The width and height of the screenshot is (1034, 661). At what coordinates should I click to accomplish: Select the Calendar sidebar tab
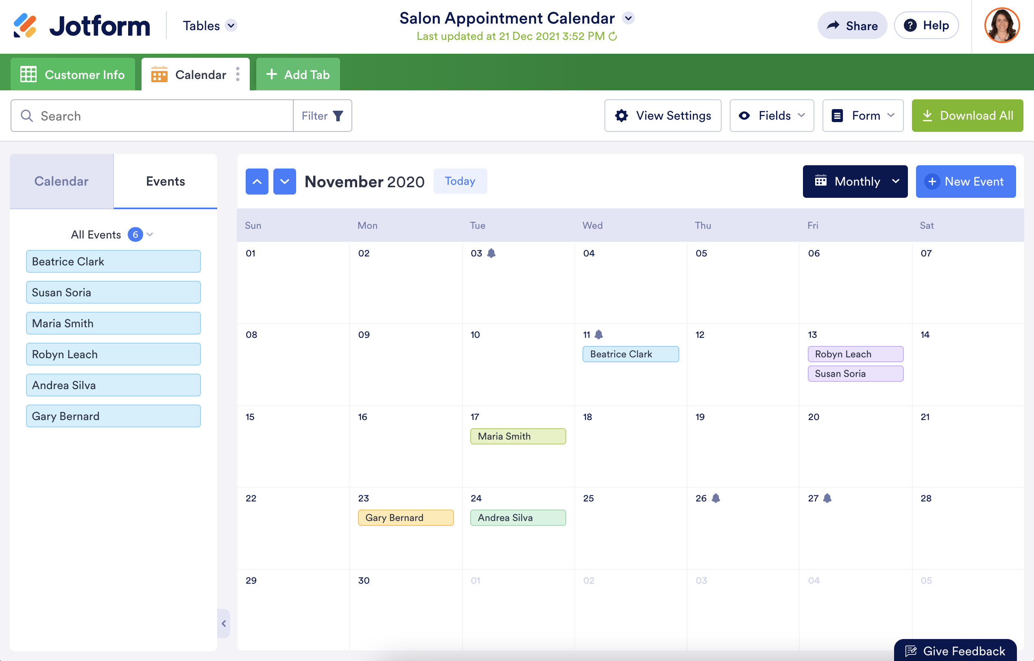(x=61, y=182)
